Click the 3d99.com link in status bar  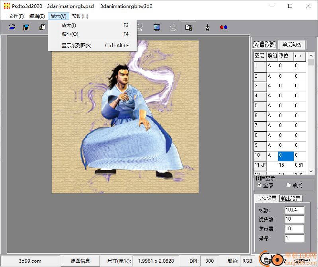tap(30, 261)
